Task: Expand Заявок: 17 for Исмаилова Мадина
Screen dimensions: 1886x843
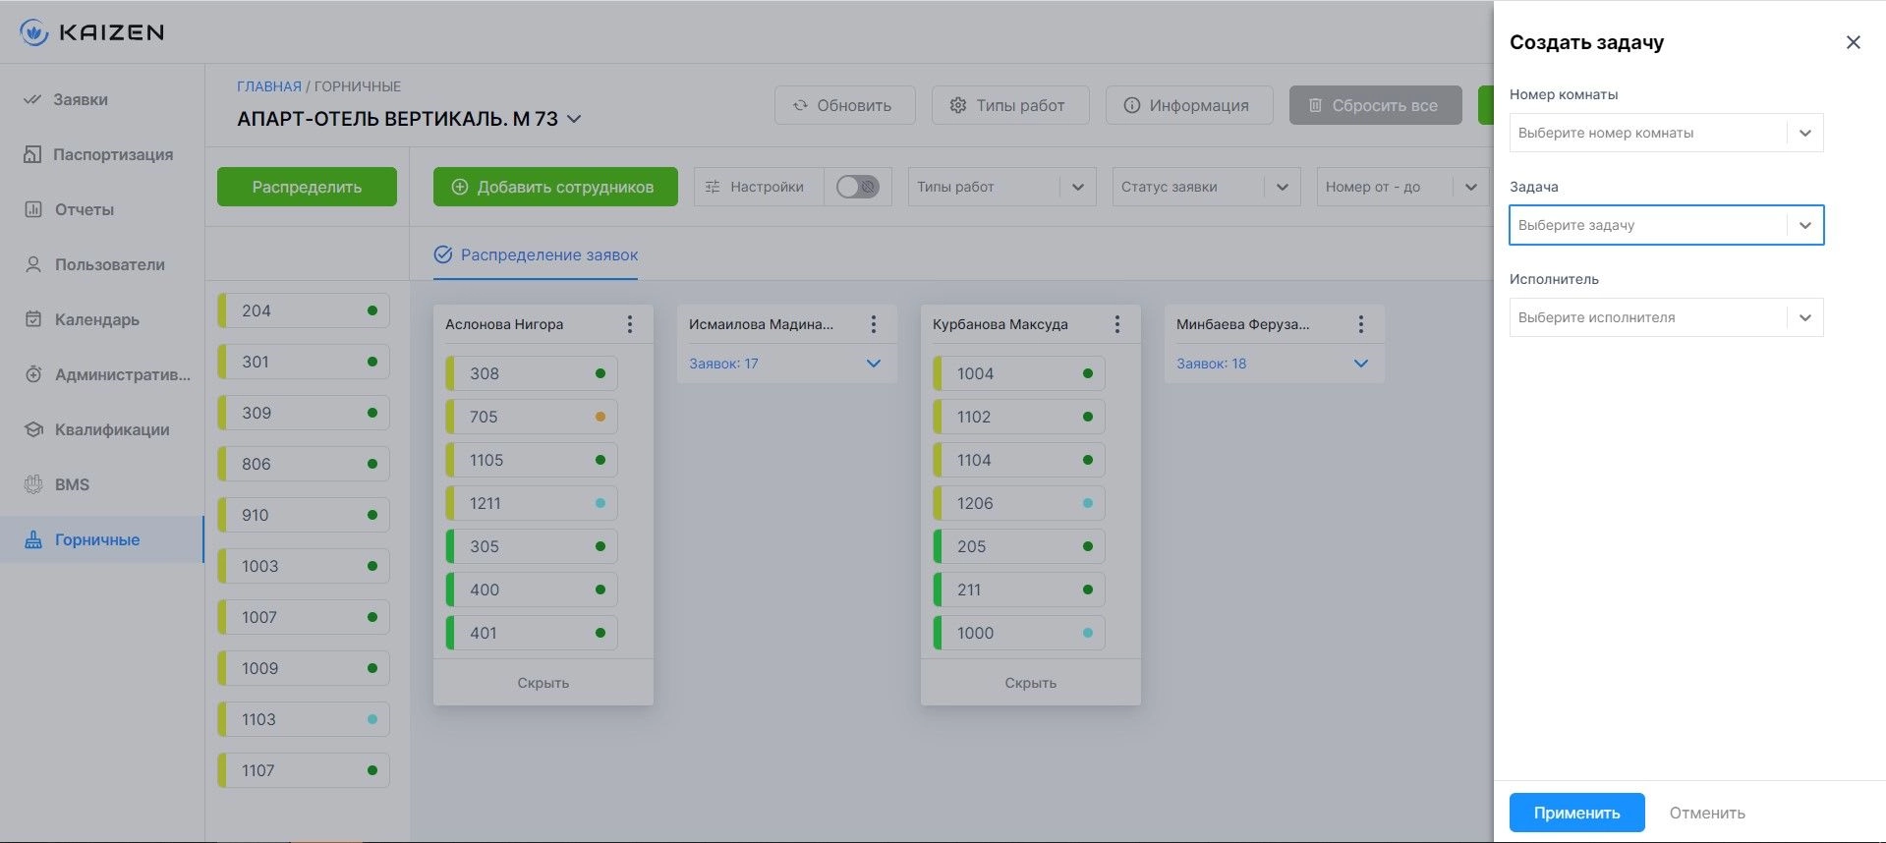Action: pos(874,364)
